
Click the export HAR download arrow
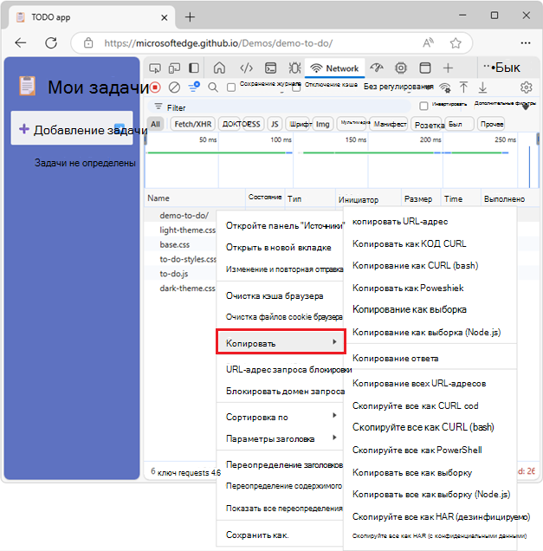pos(482,88)
